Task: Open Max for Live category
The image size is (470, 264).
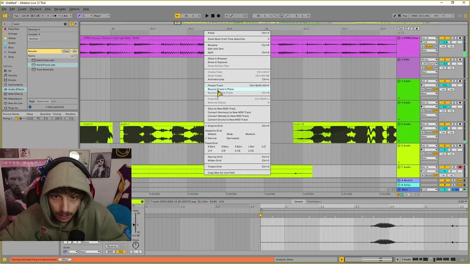Action: pyautogui.click(x=15, y=103)
